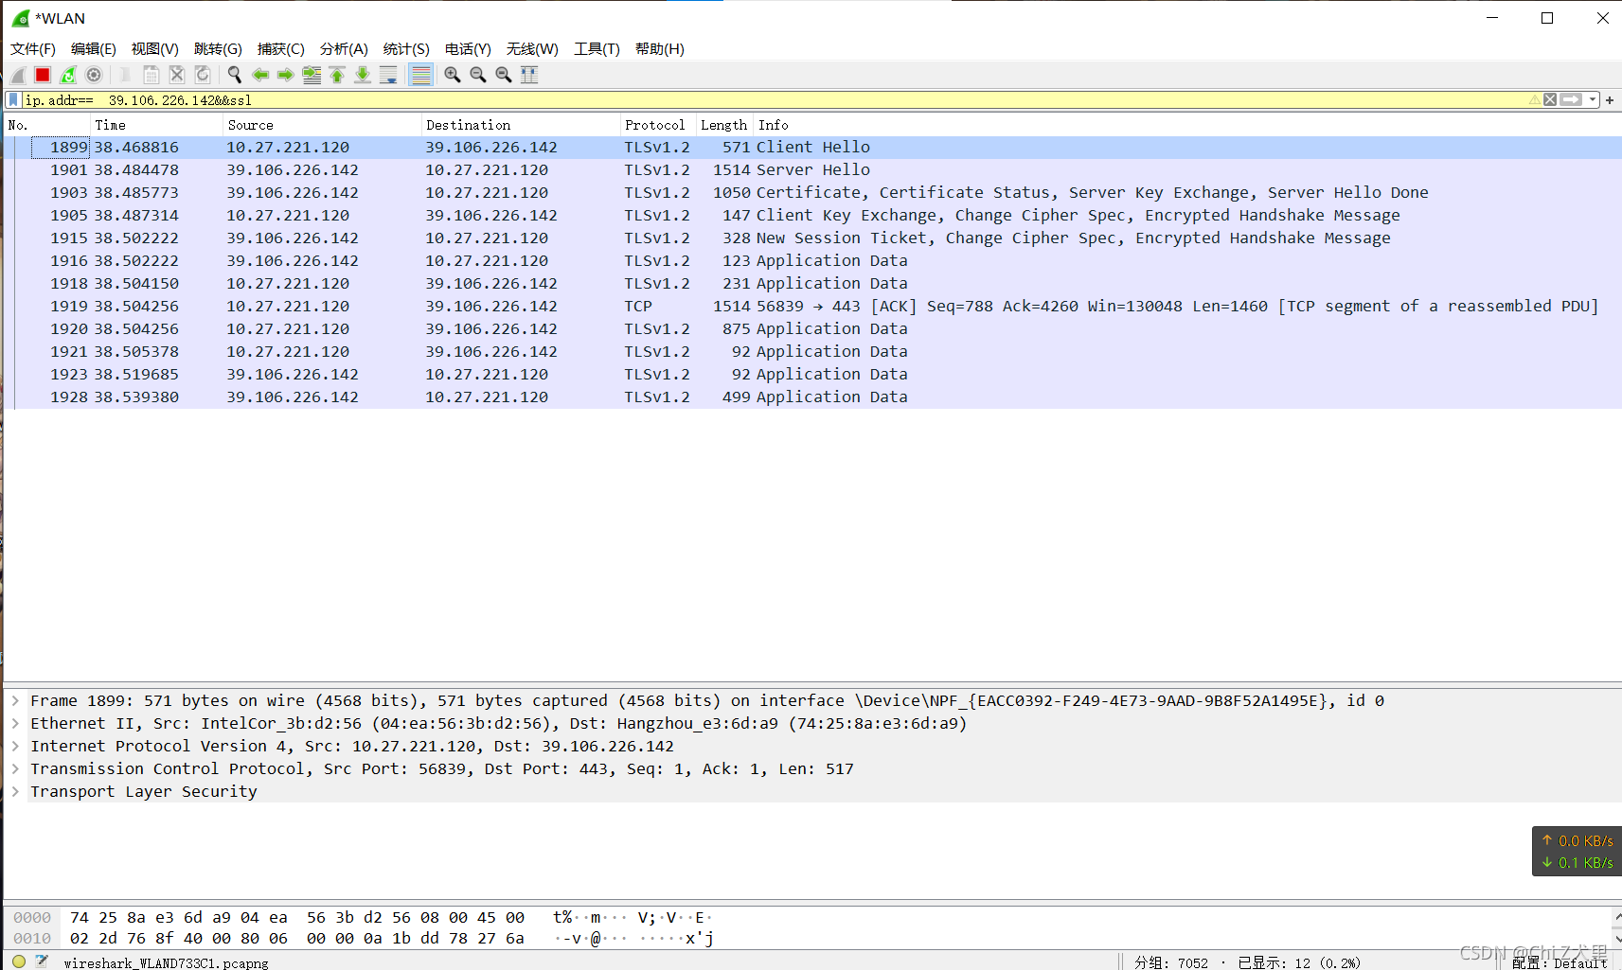Sort packets by the No. column
Screen dimensions: 1622x970
pyautogui.click(x=47, y=125)
